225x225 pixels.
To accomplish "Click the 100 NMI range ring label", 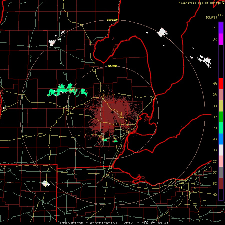I will tap(112, 20).
